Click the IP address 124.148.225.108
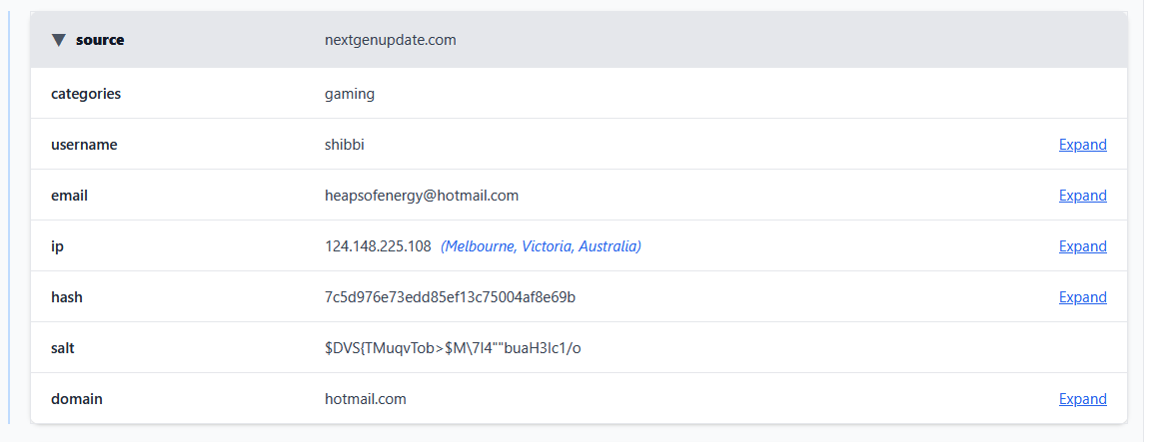Image resolution: width=1152 pixels, height=442 pixels. tap(378, 246)
